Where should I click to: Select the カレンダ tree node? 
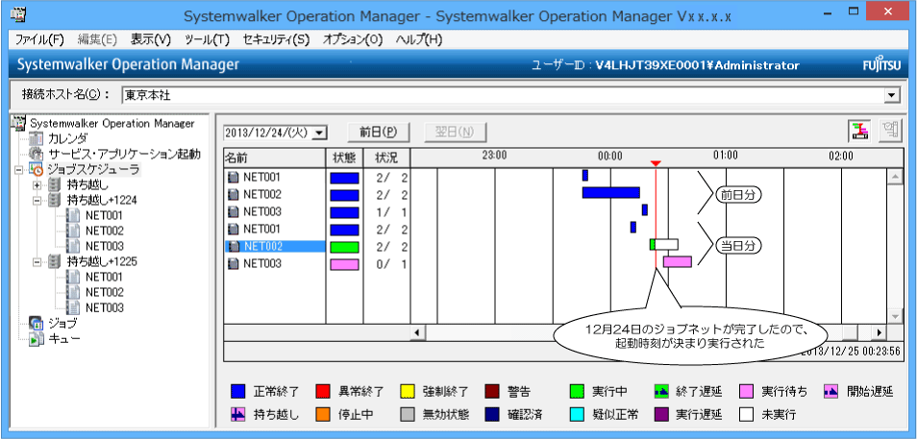[x=68, y=138]
